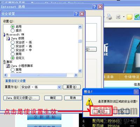Click the help button of 安全设置 dialog
This screenshot has height=127, width=140.
[76, 14]
